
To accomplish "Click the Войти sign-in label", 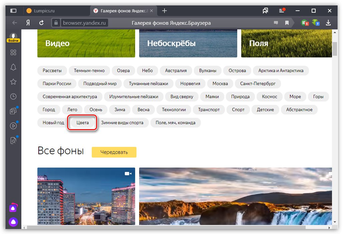I will pyautogui.click(x=13, y=40).
